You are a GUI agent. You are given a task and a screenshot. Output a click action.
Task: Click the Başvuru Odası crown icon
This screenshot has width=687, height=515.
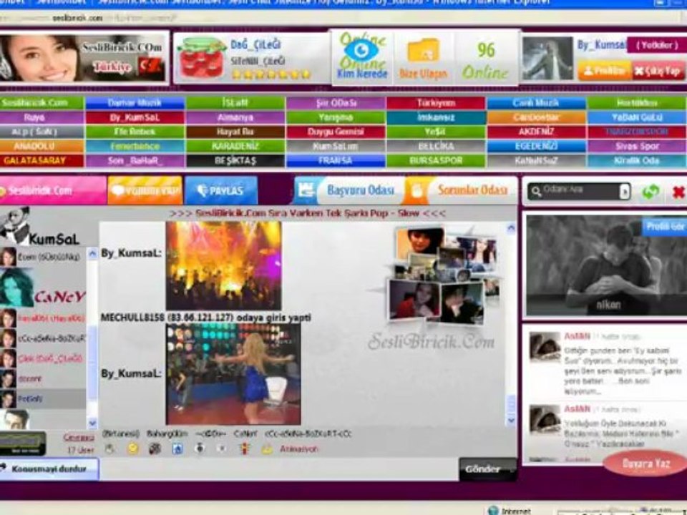[306, 190]
